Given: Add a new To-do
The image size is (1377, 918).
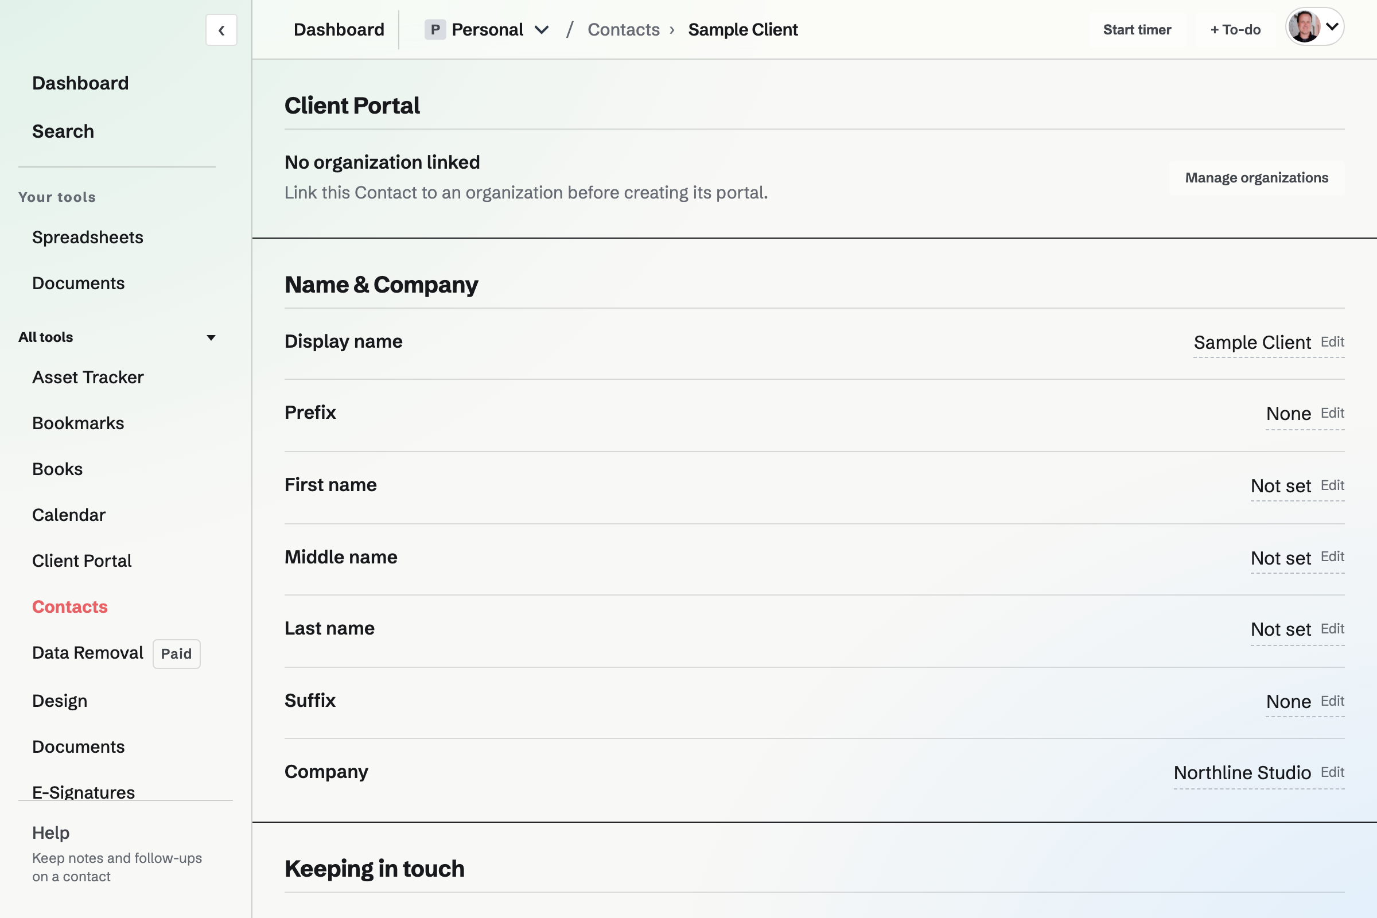Looking at the screenshot, I should pos(1235,29).
